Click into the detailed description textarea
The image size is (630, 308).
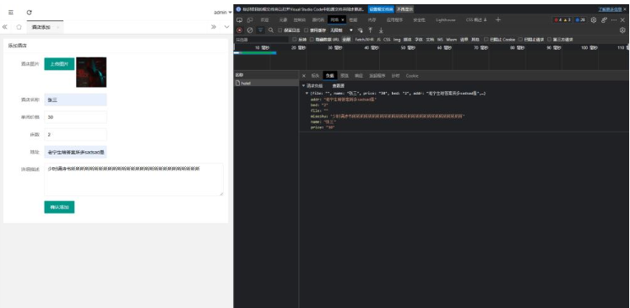(133, 180)
